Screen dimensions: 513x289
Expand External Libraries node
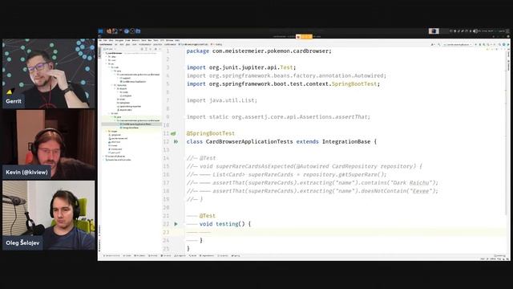[x=103, y=157]
